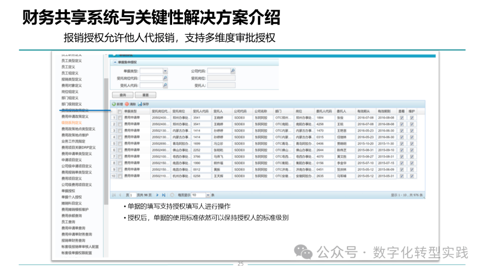484x272 pixels.
Task: Open 部门级别定义 in sidebar
Action: pyautogui.click(x=72, y=104)
